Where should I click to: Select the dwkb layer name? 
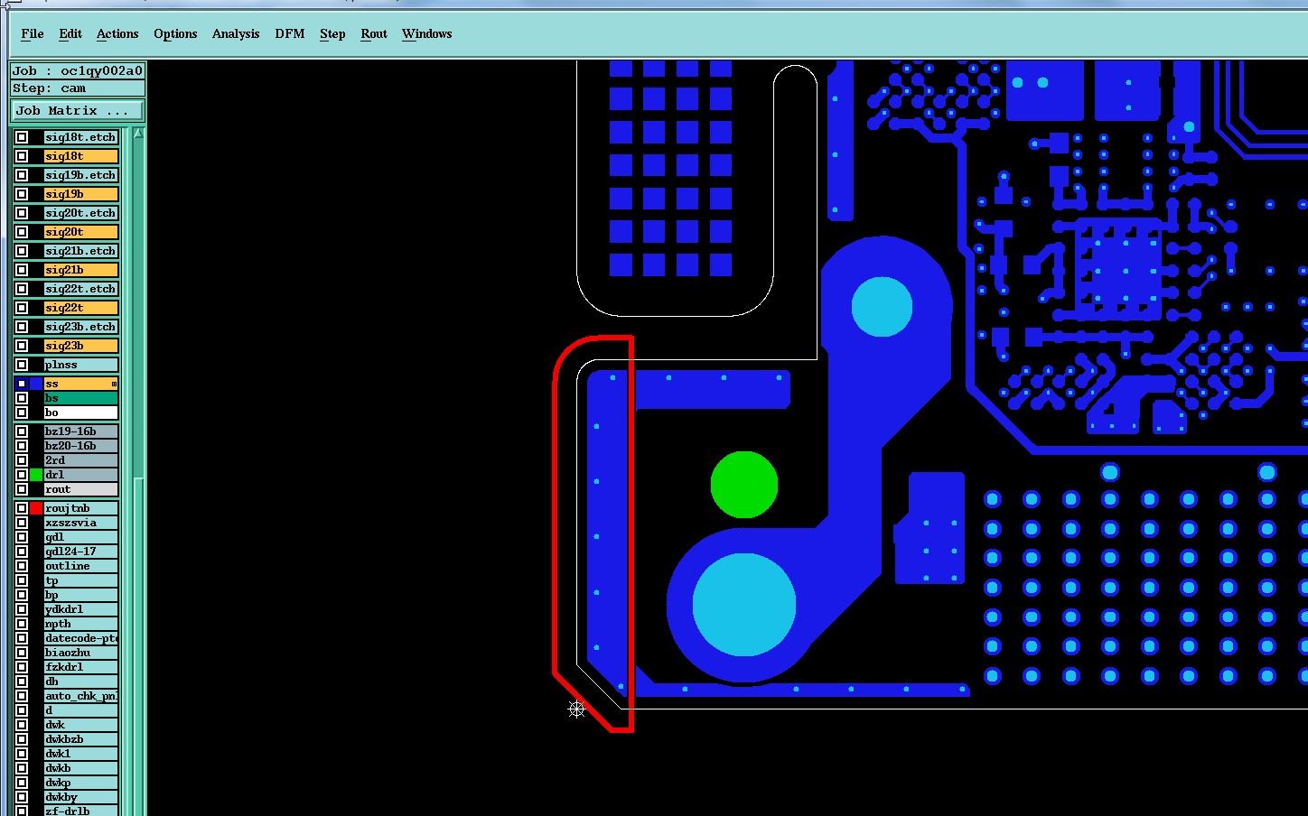pyautogui.click(x=80, y=768)
